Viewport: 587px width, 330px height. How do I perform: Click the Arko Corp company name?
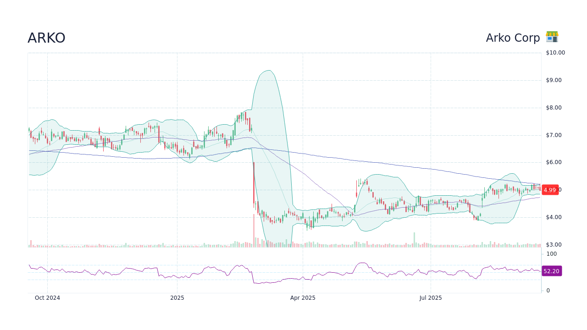pyautogui.click(x=513, y=38)
